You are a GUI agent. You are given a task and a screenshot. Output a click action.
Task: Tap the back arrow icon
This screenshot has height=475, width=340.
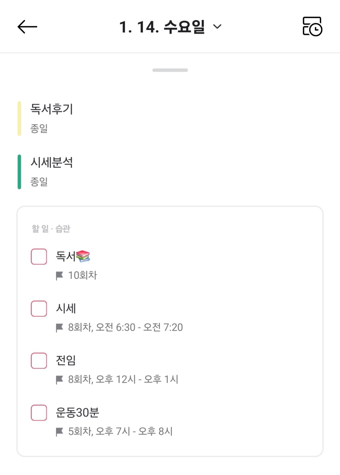27,27
